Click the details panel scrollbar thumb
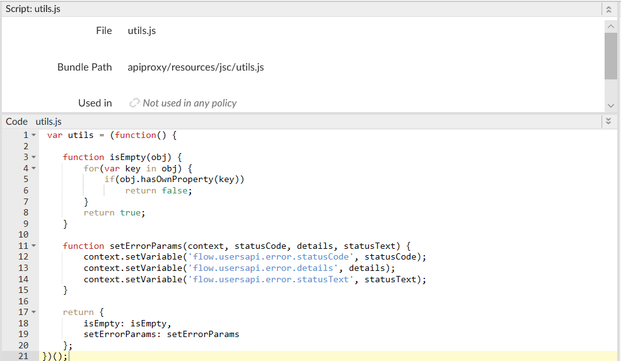 tap(611, 56)
